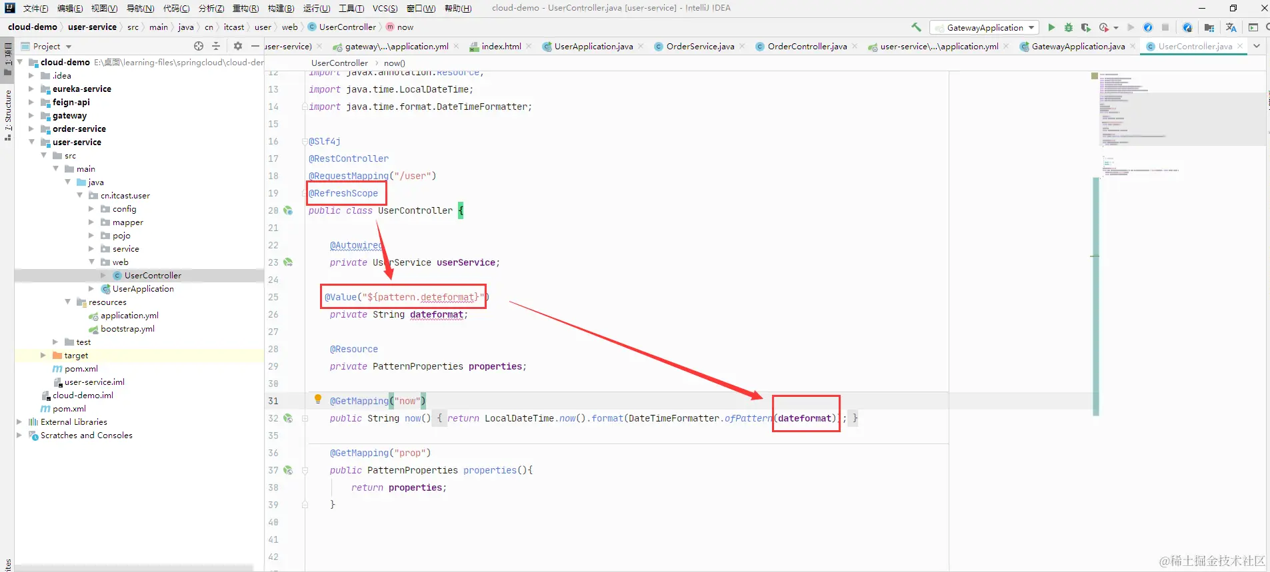This screenshot has height=572, width=1270.
Task: Run with Coverage shield icon
Action: pos(1086,27)
